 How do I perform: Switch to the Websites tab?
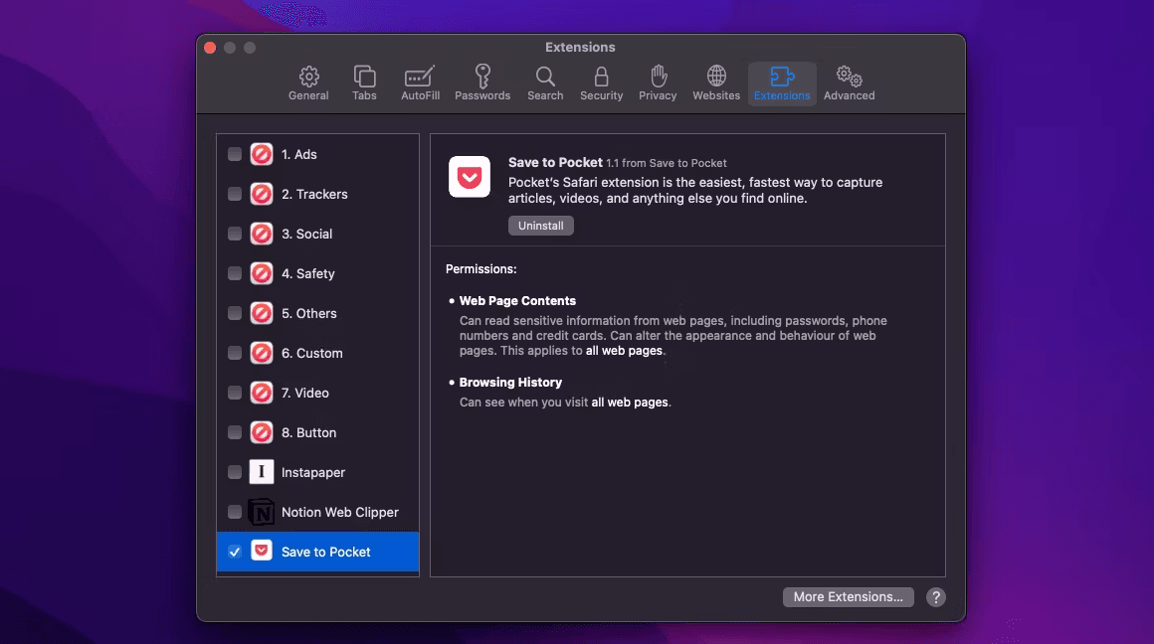tap(716, 83)
